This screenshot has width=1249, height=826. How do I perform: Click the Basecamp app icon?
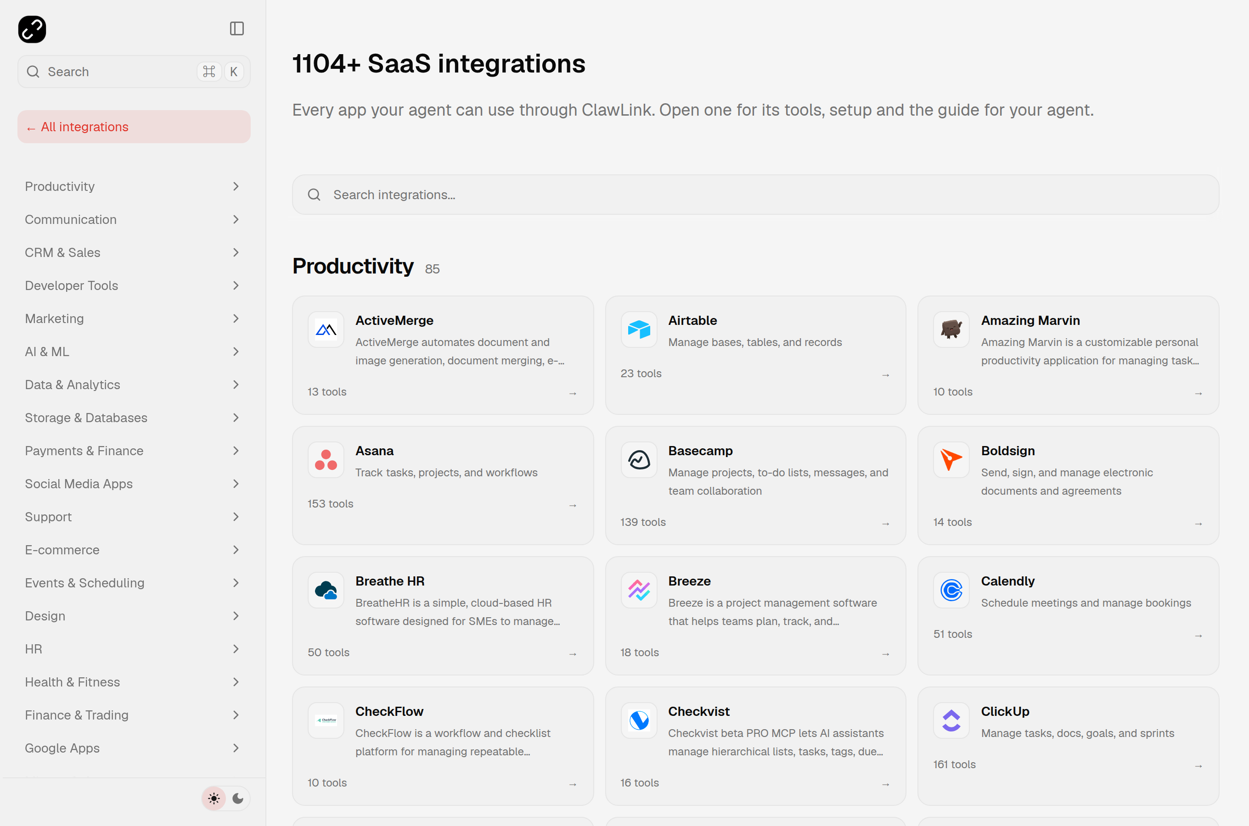click(x=639, y=460)
